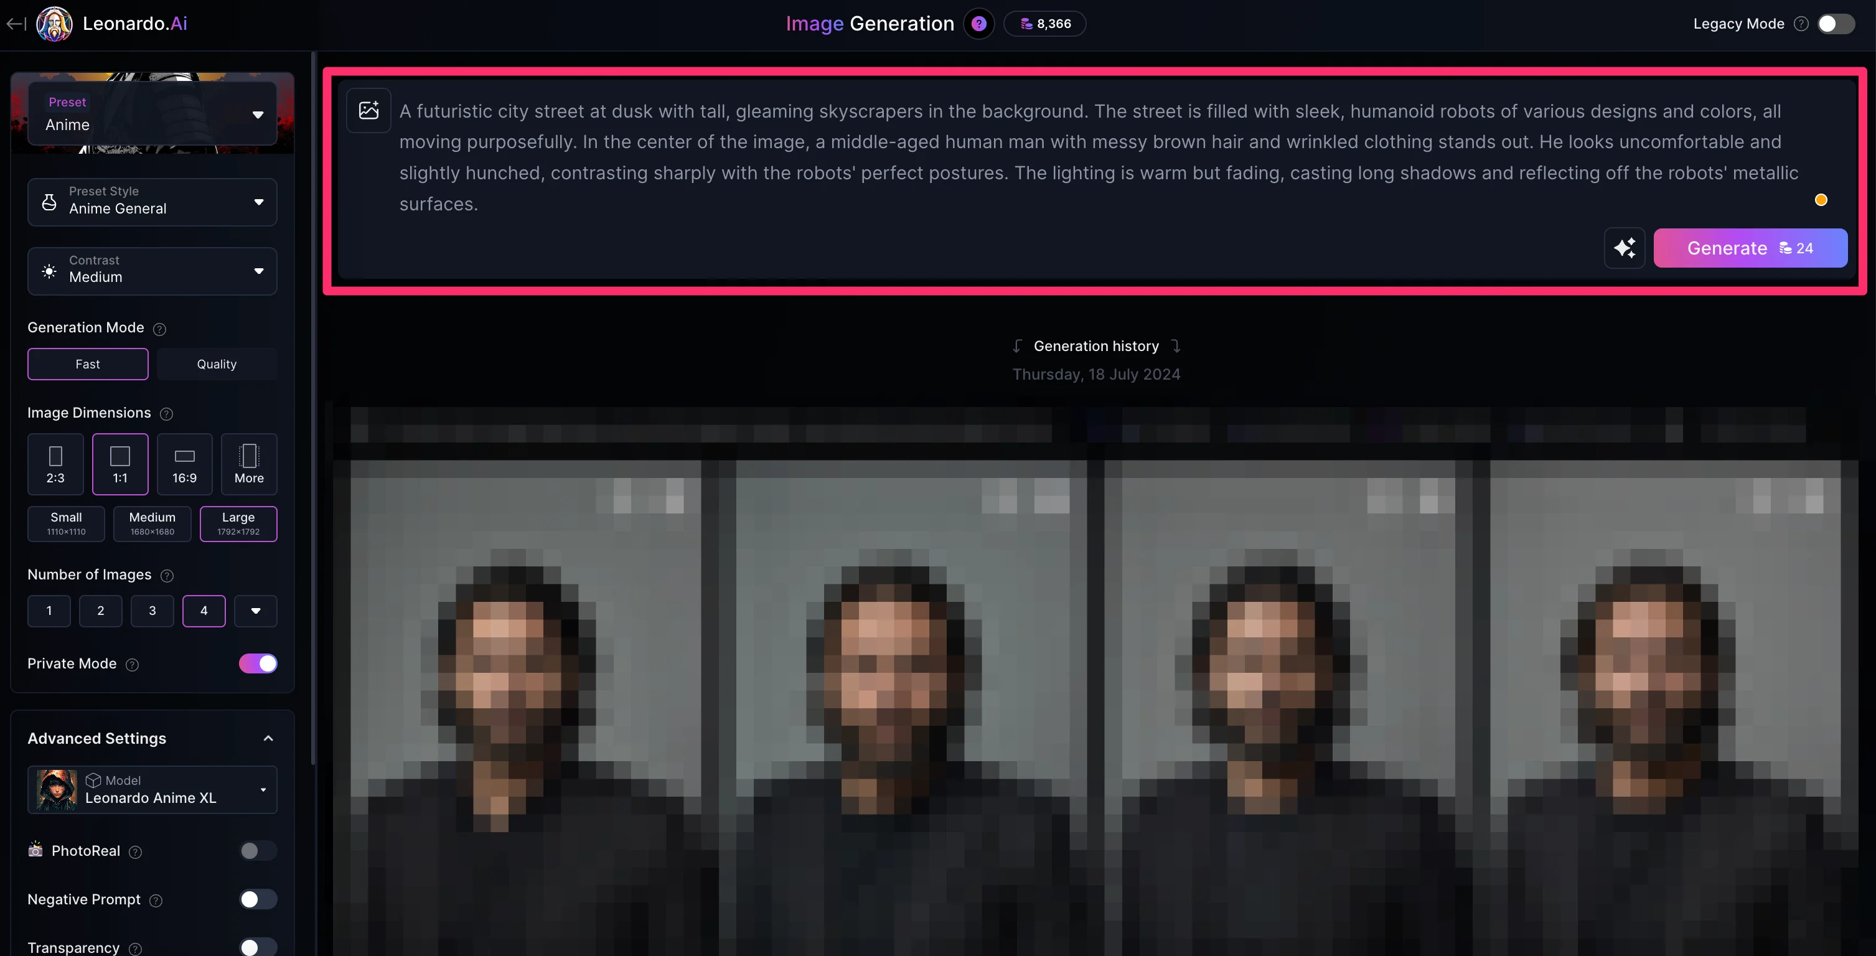The width and height of the screenshot is (1876, 956).
Task: Click the Generate button
Action: (1750, 248)
